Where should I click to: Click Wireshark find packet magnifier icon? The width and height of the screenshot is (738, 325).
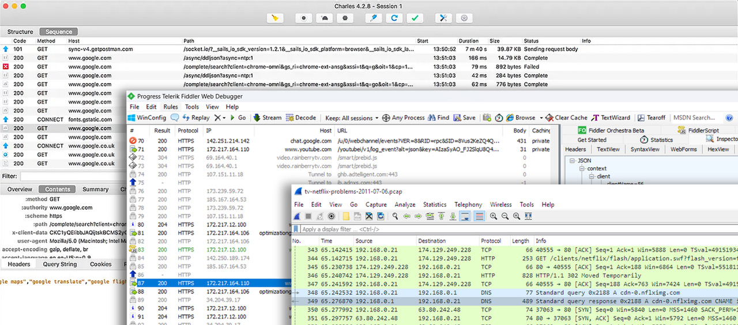tap(396, 216)
